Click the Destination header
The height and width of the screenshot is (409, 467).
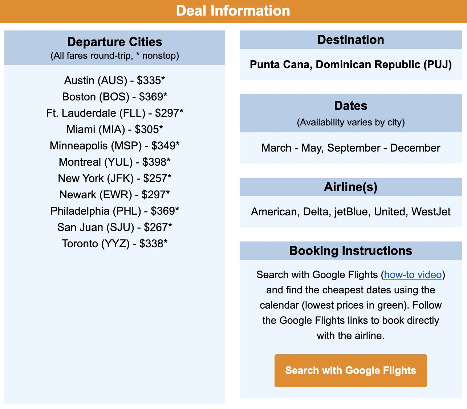click(350, 40)
